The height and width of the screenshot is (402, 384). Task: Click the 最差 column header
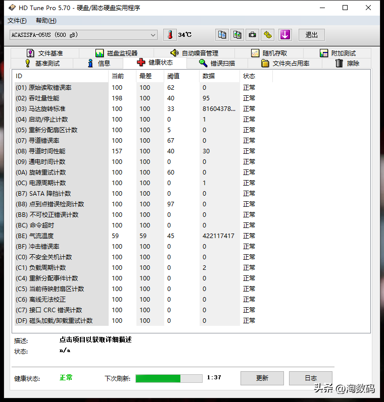pos(150,76)
